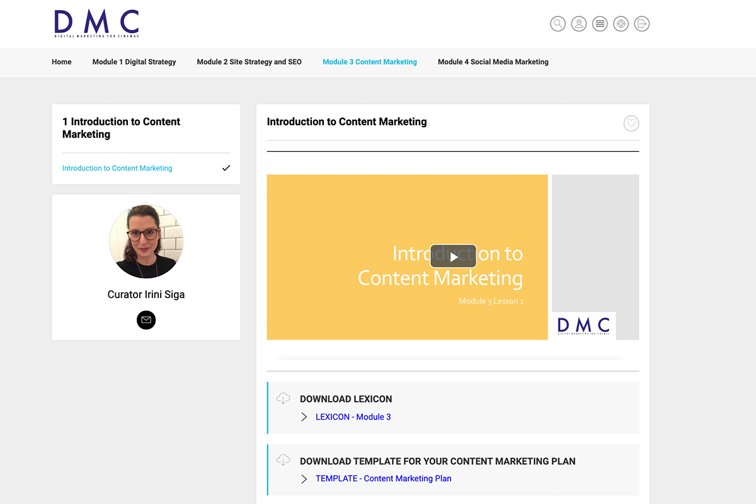This screenshot has height=504, width=756.
Task: Collapse the lexicon download disclosure arrow
Action: click(x=304, y=416)
